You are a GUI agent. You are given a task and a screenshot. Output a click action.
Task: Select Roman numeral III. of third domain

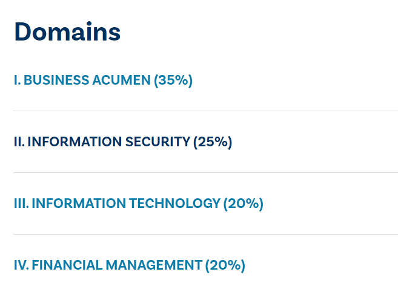21,204
